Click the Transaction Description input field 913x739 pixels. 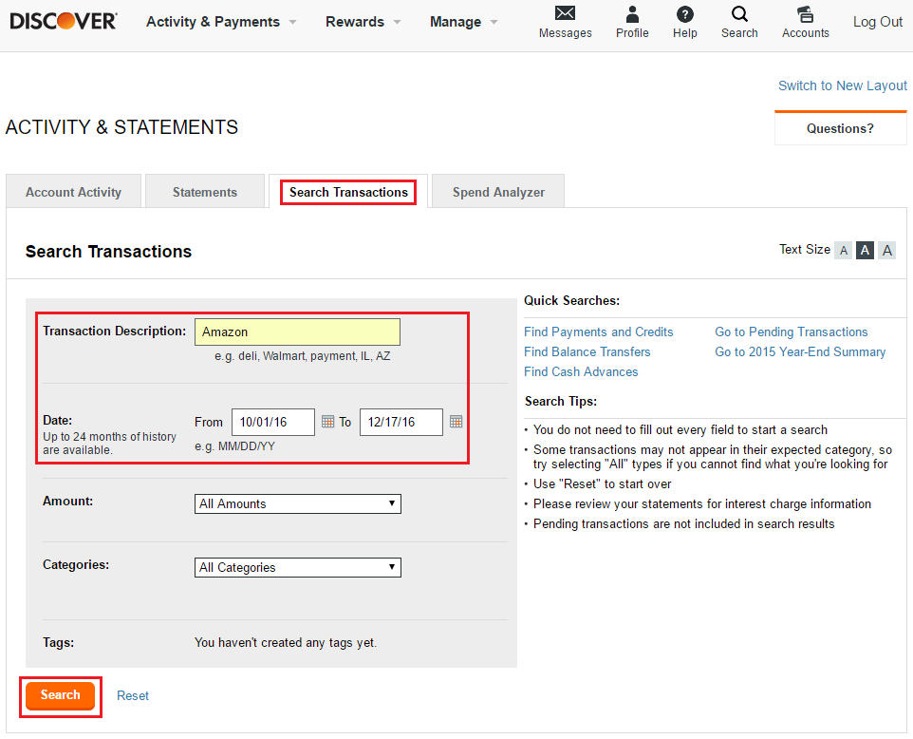point(297,332)
